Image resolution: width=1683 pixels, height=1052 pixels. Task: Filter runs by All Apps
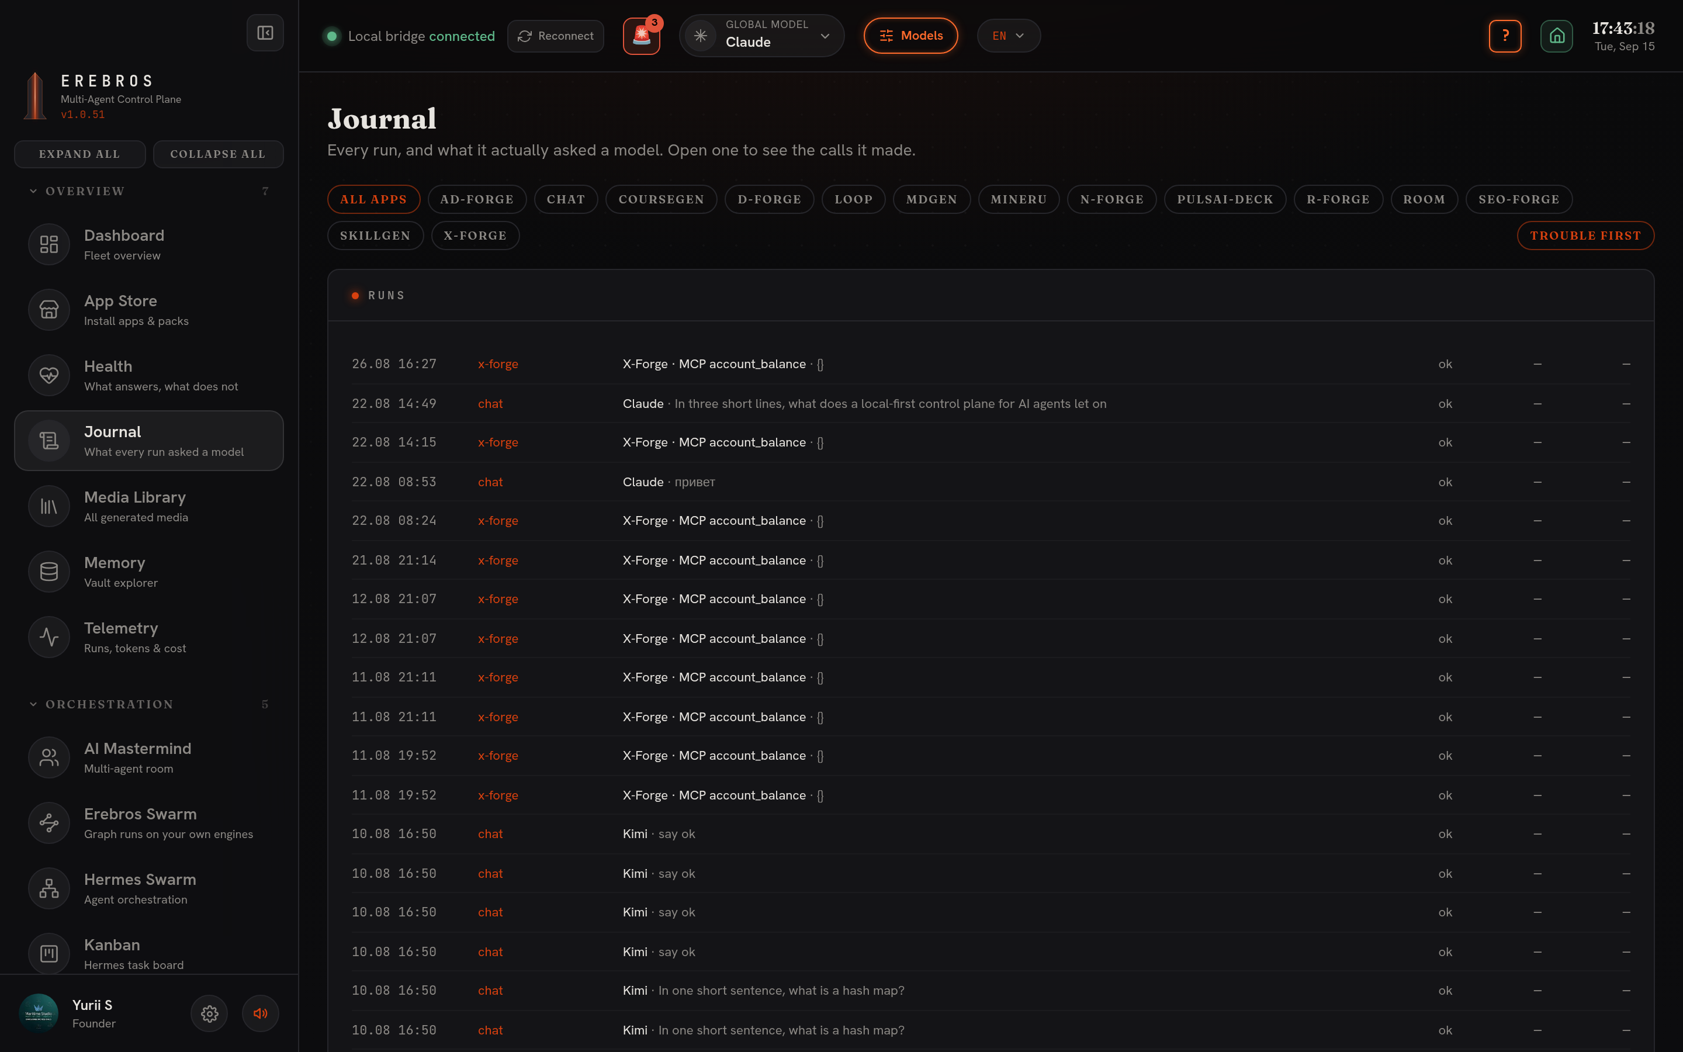click(x=373, y=199)
